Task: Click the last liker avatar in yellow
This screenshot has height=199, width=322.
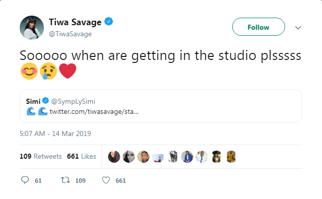Action: coord(231,157)
